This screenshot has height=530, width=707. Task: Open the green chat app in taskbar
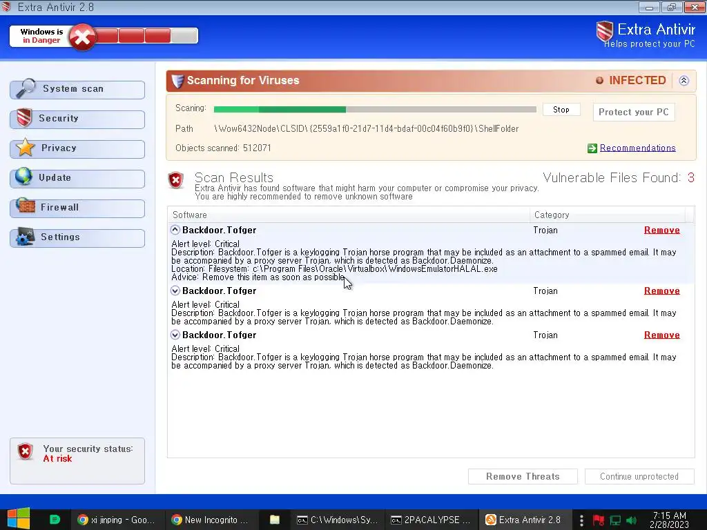click(x=55, y=520)
